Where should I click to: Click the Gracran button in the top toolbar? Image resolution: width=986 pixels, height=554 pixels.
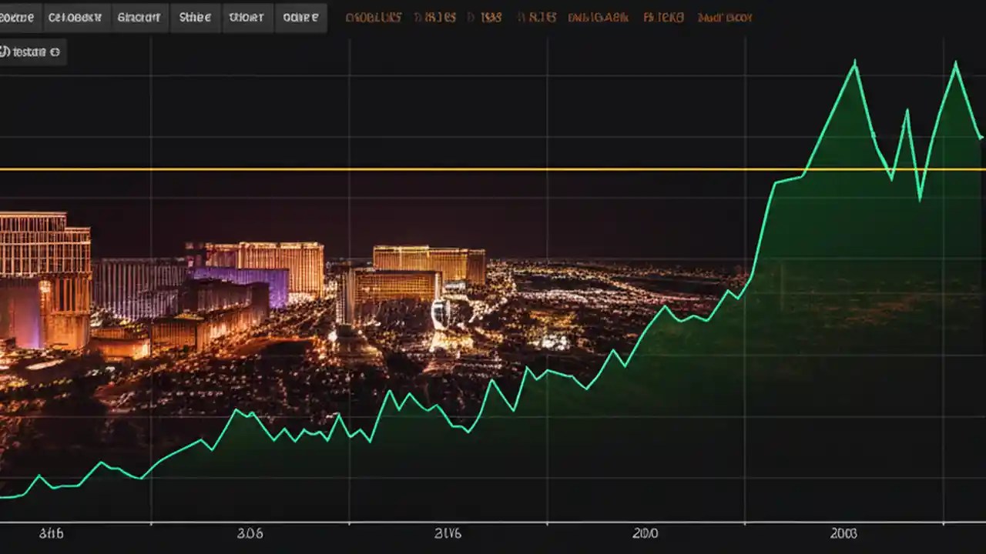point(139,17)
